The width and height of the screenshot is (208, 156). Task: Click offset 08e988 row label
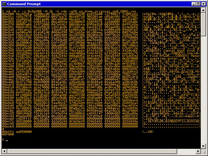pyautogui.click(x=8, y=51)
